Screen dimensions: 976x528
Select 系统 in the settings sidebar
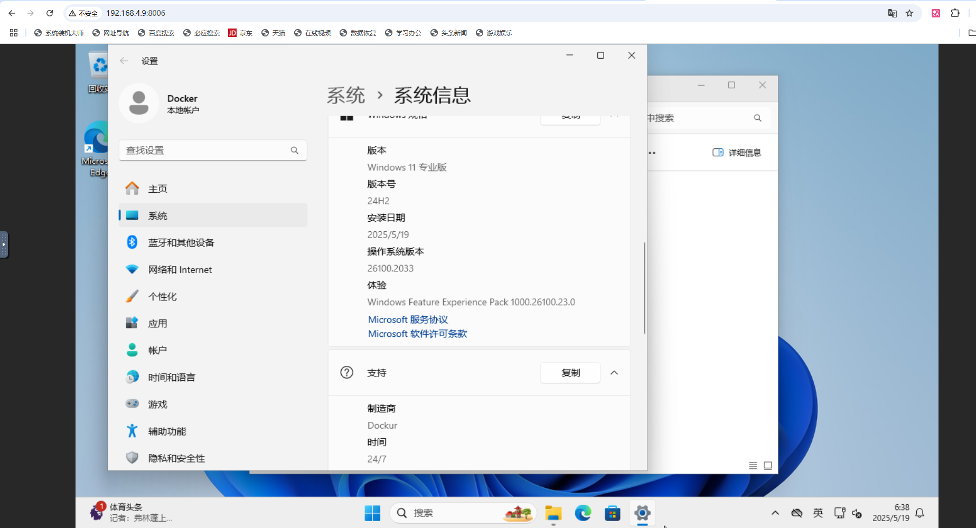point(213,215)
